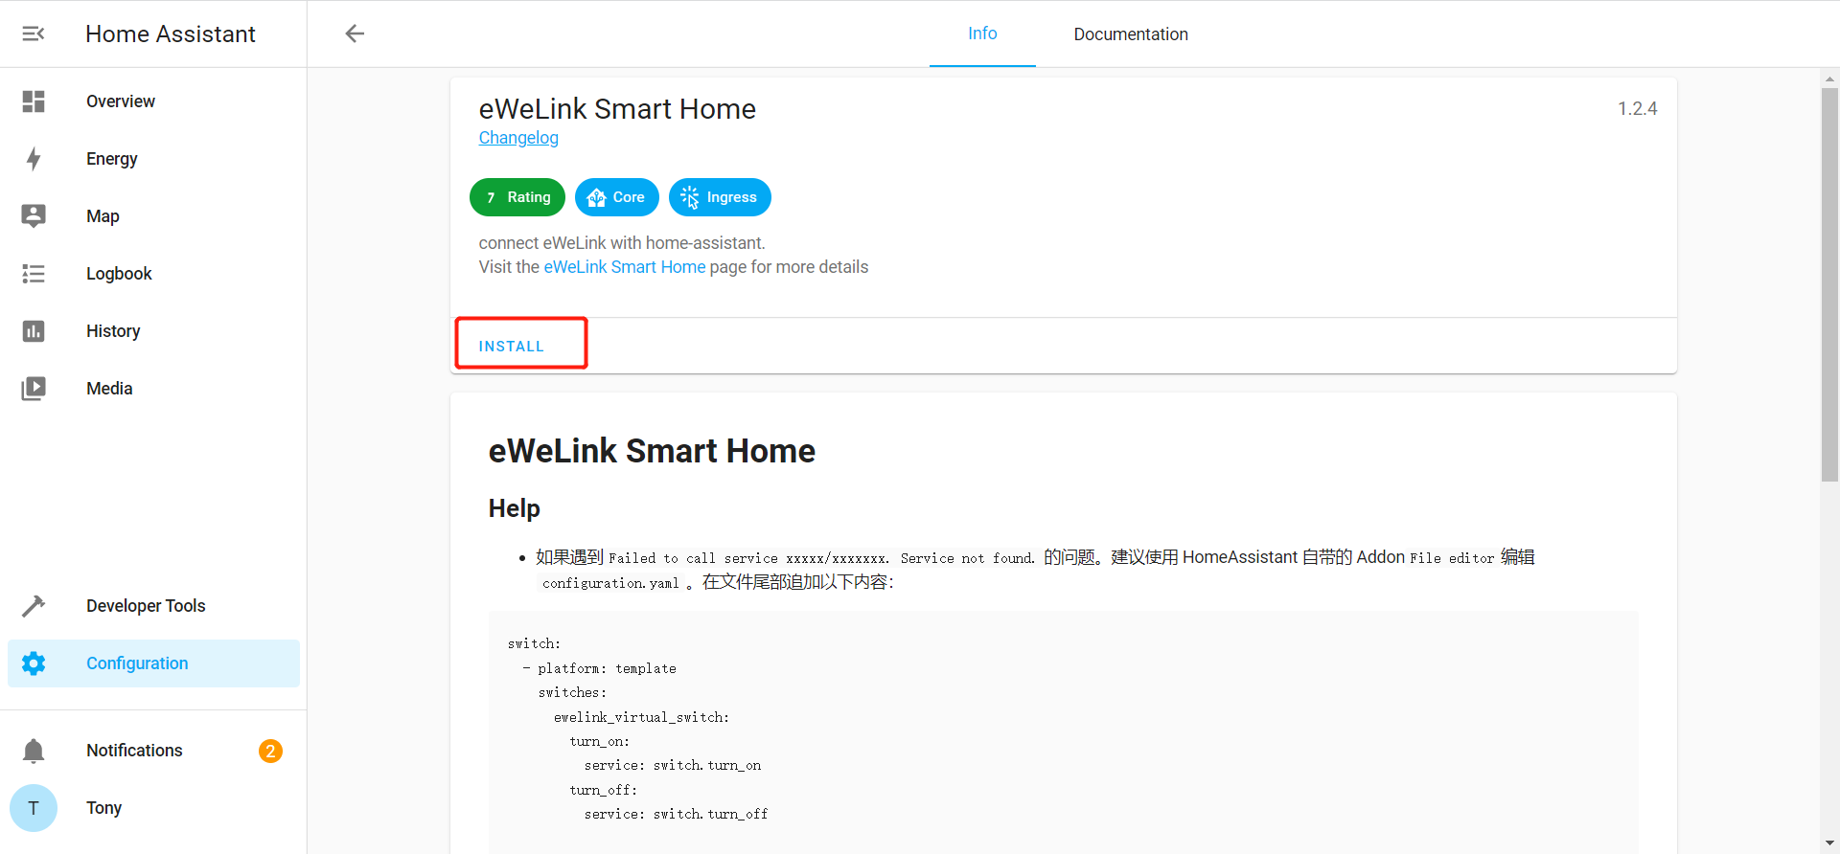
Task: Click the orange notification count badge
Action: 270,751
